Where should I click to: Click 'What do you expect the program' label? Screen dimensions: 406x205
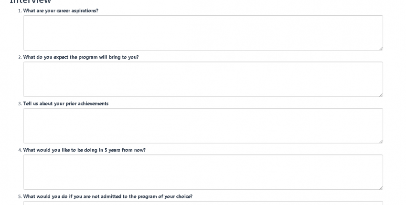coord(81,57)
